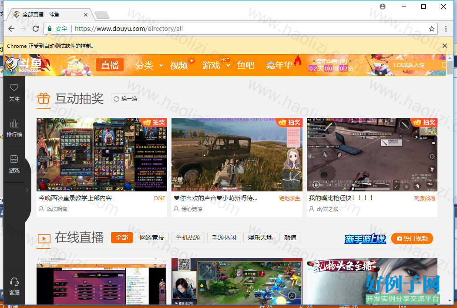Click the streamer name 战法啊南
457x308 pixels.
click(x=57, y=209)
